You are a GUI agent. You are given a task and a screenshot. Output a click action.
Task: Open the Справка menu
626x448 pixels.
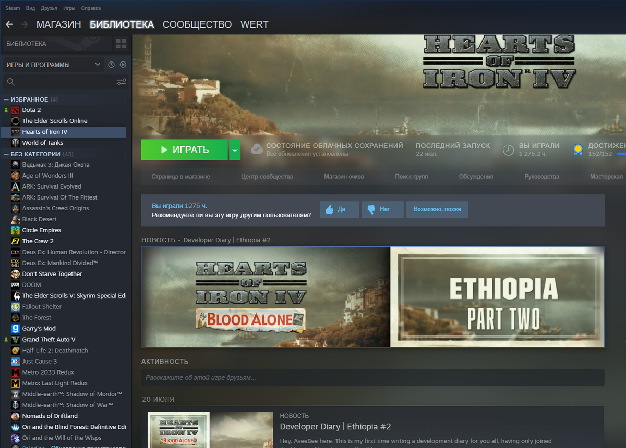point(91,8)
